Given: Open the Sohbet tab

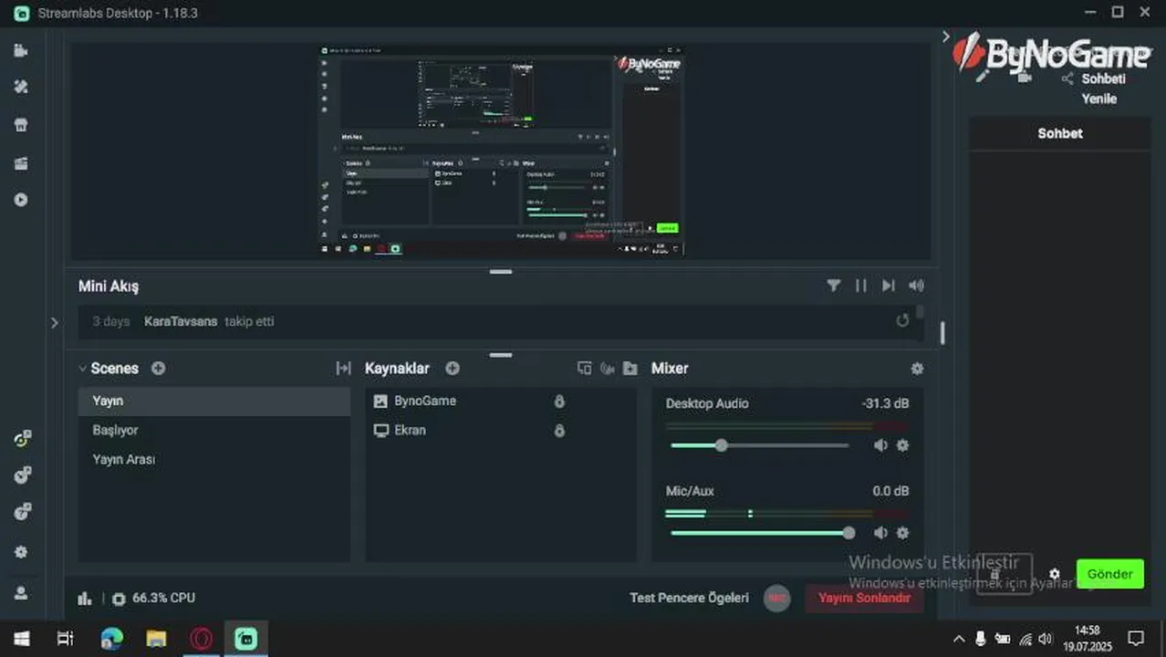Looking at the screenshot, I should [1059, 133].
